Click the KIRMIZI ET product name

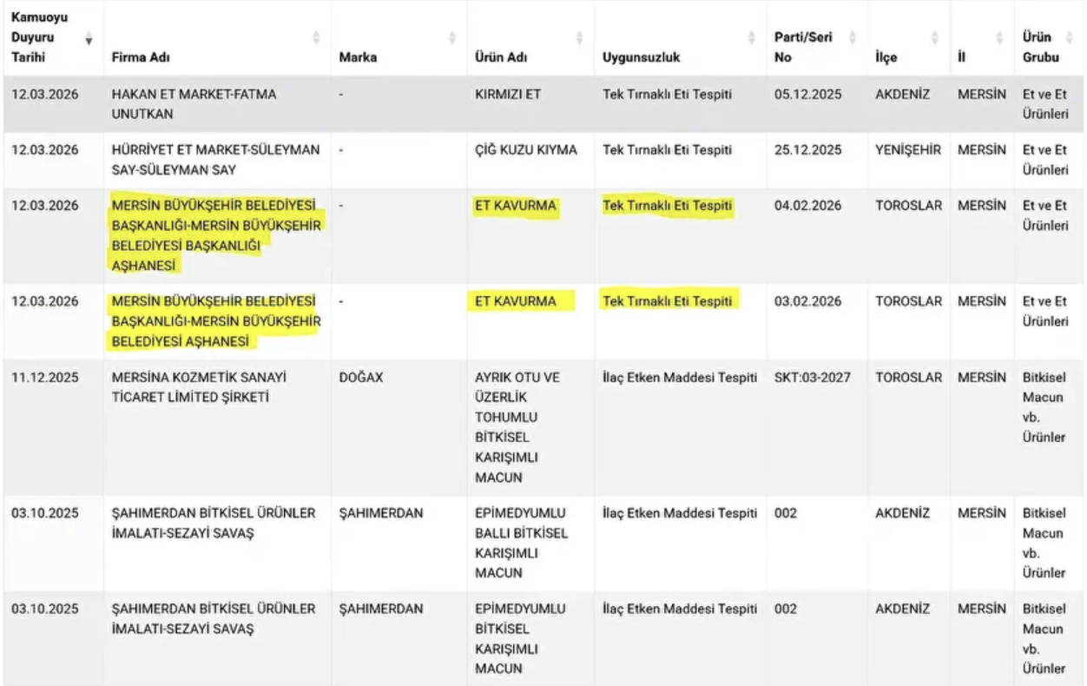tap(507, 95)
